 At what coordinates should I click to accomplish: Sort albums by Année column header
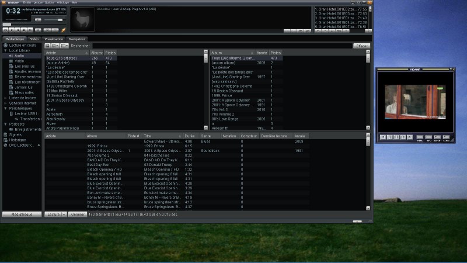click(262, 53)
